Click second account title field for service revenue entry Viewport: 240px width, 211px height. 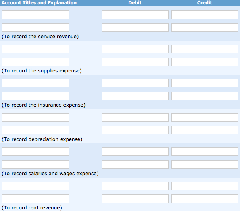coord(35,27)
